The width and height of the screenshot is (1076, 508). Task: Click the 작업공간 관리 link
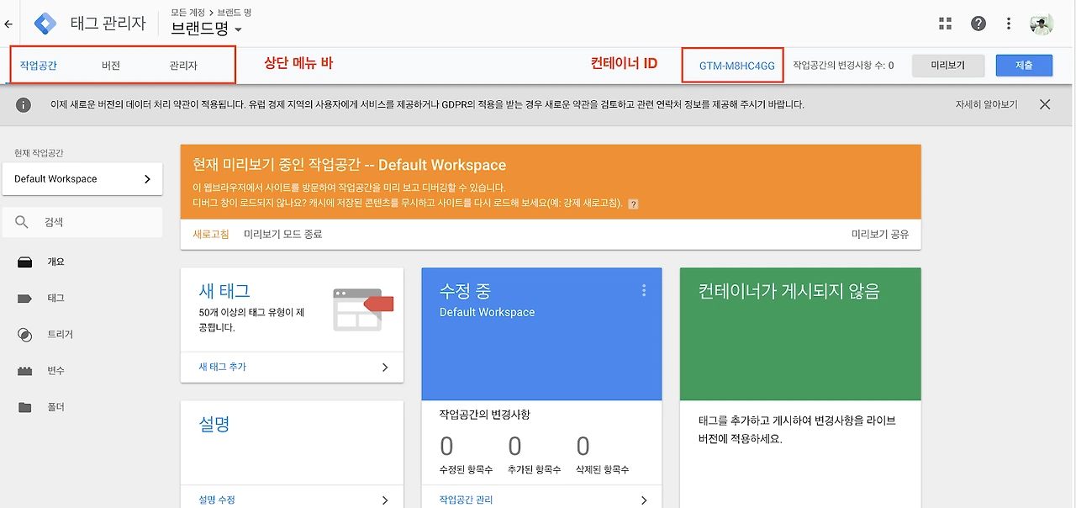point(466,500)
